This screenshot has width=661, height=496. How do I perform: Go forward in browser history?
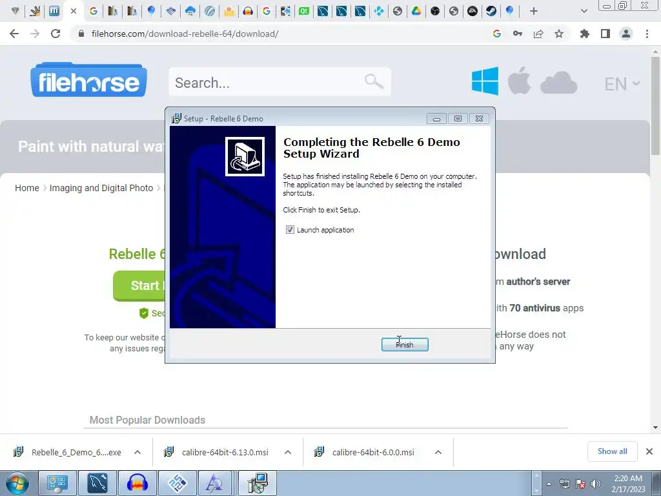pos(35,34)
